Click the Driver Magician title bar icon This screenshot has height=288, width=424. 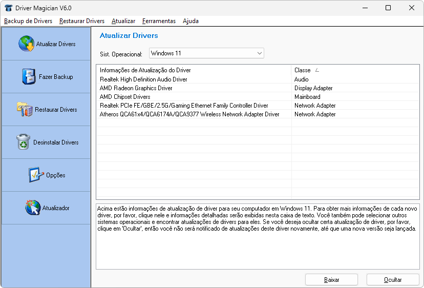tap(8, 8)
